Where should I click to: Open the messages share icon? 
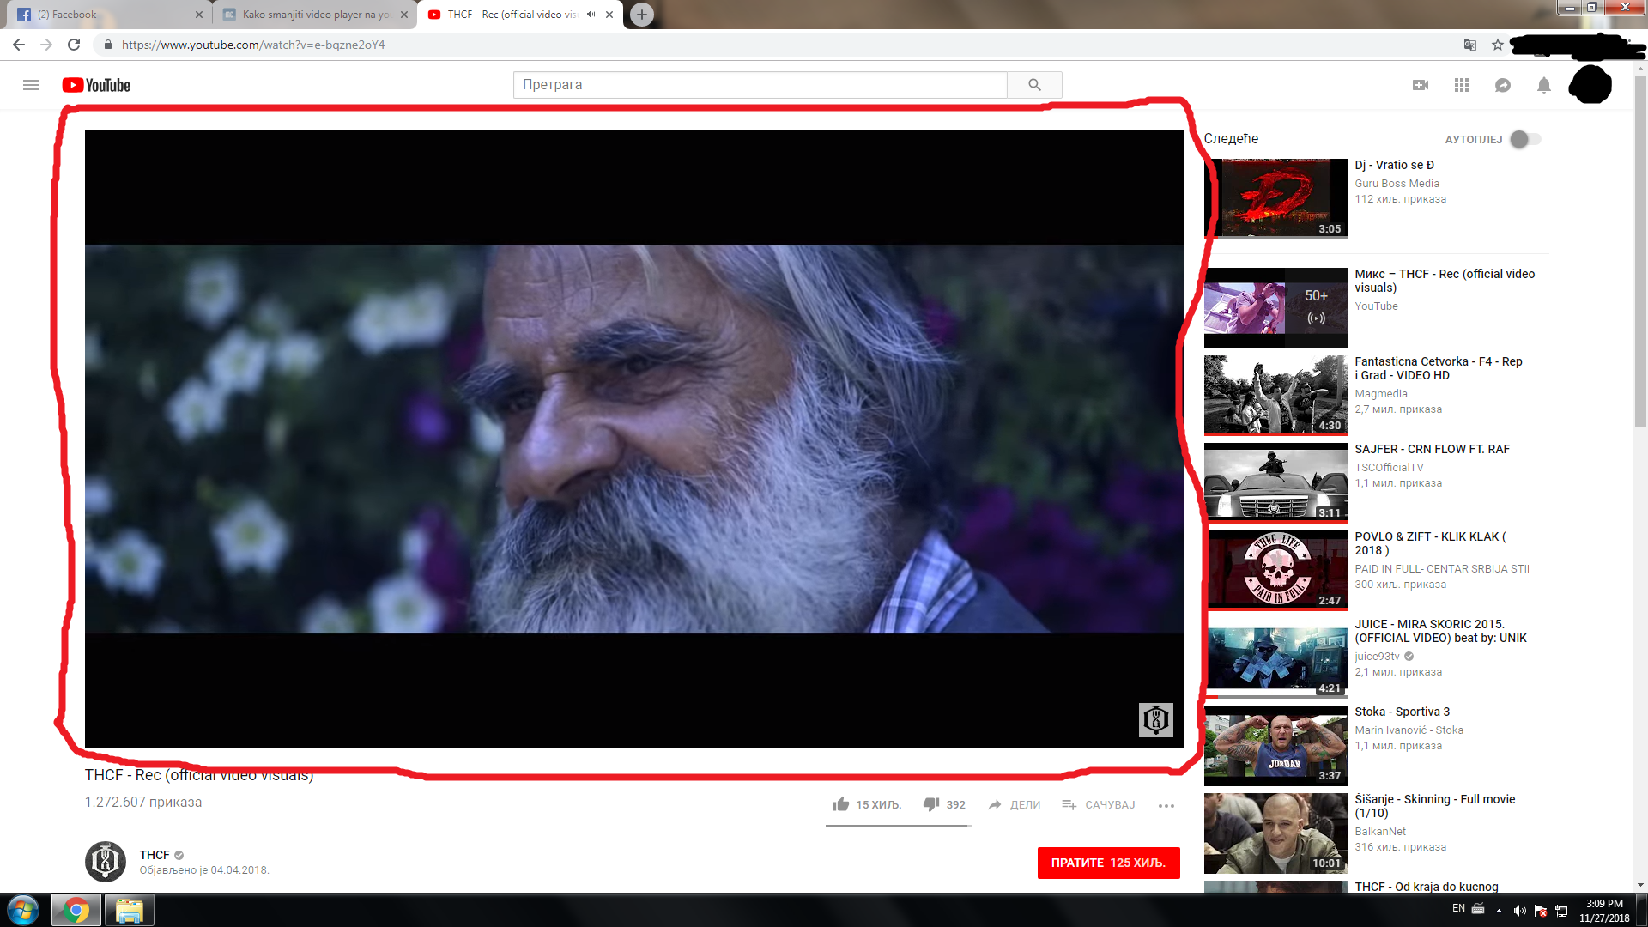pyautogui.click(x=1503, y=85)
